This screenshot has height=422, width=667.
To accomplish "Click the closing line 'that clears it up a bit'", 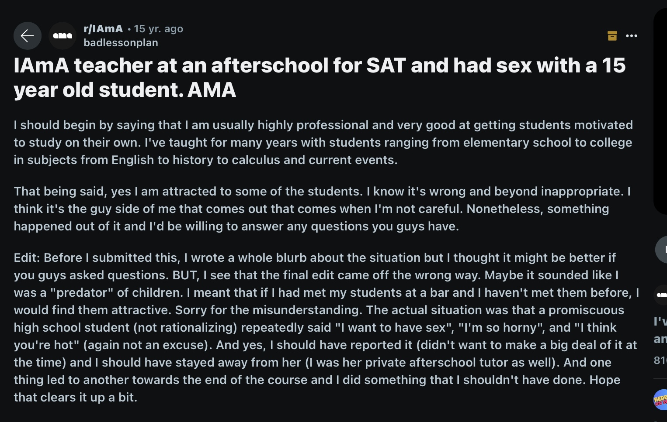I will click(75, 397).
